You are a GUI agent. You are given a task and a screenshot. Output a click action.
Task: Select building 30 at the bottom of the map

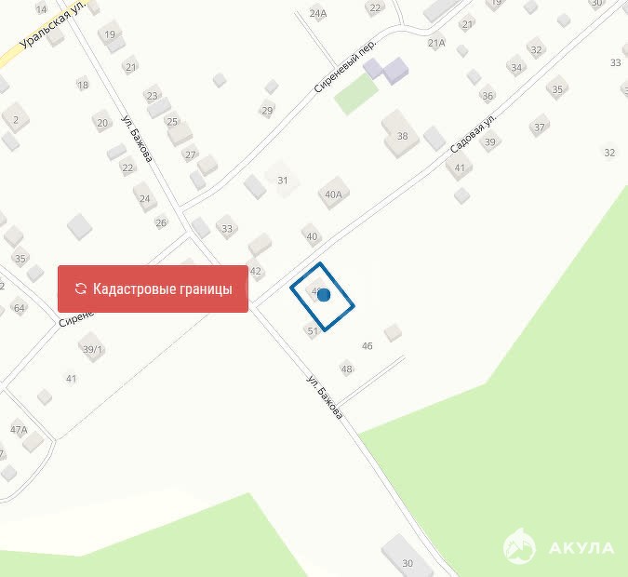[x=407, y=557]
